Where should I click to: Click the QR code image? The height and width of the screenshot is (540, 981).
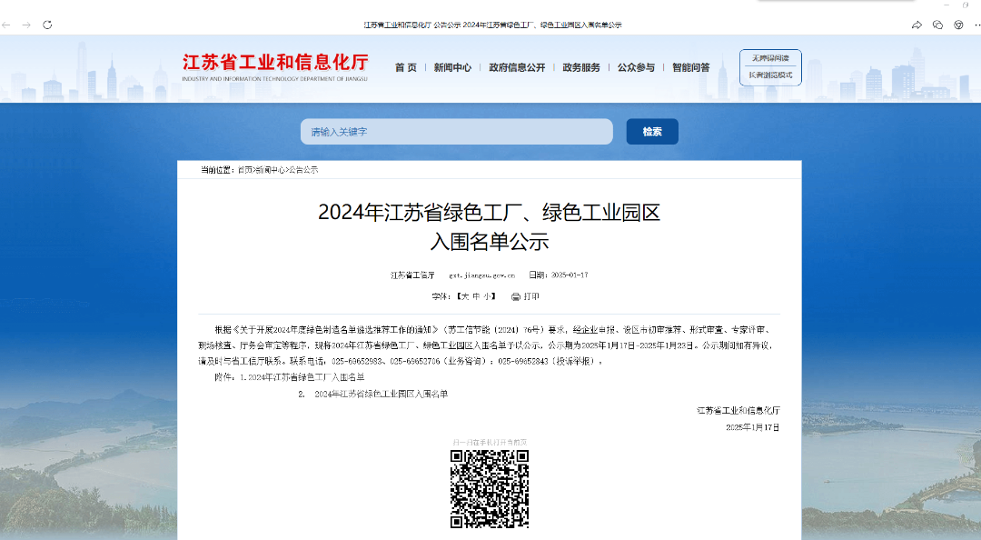[490, 489]
